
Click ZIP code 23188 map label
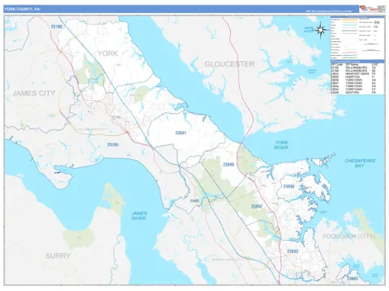(56, 27)
